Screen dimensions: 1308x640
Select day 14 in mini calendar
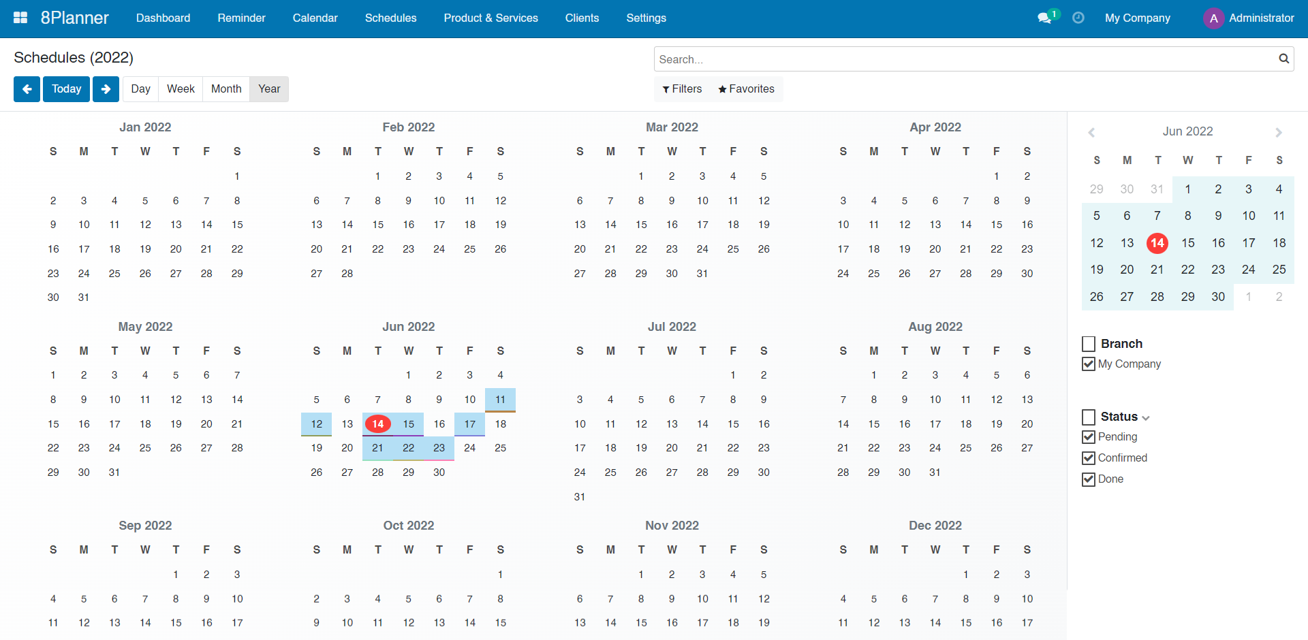pyautogui.click(x=1157, y=243)
